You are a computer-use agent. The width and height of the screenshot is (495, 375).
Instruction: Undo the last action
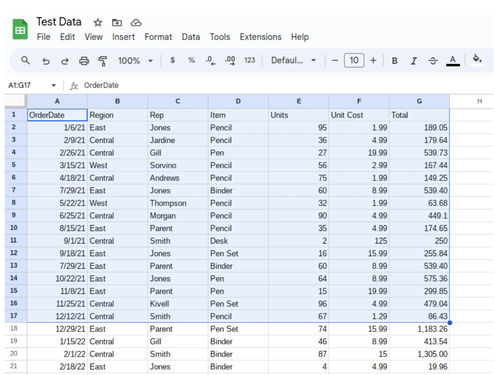[x=46, y=61]
